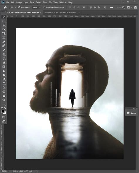
Task: Align top edges button
Action: [x=91, y=7]
